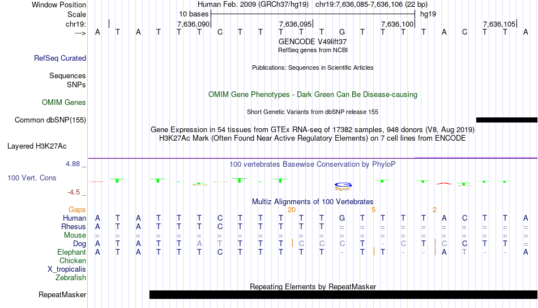Click the 4.88 upper PhyloP axis value
Screen dimensions: 538x308
click(72, 164)
